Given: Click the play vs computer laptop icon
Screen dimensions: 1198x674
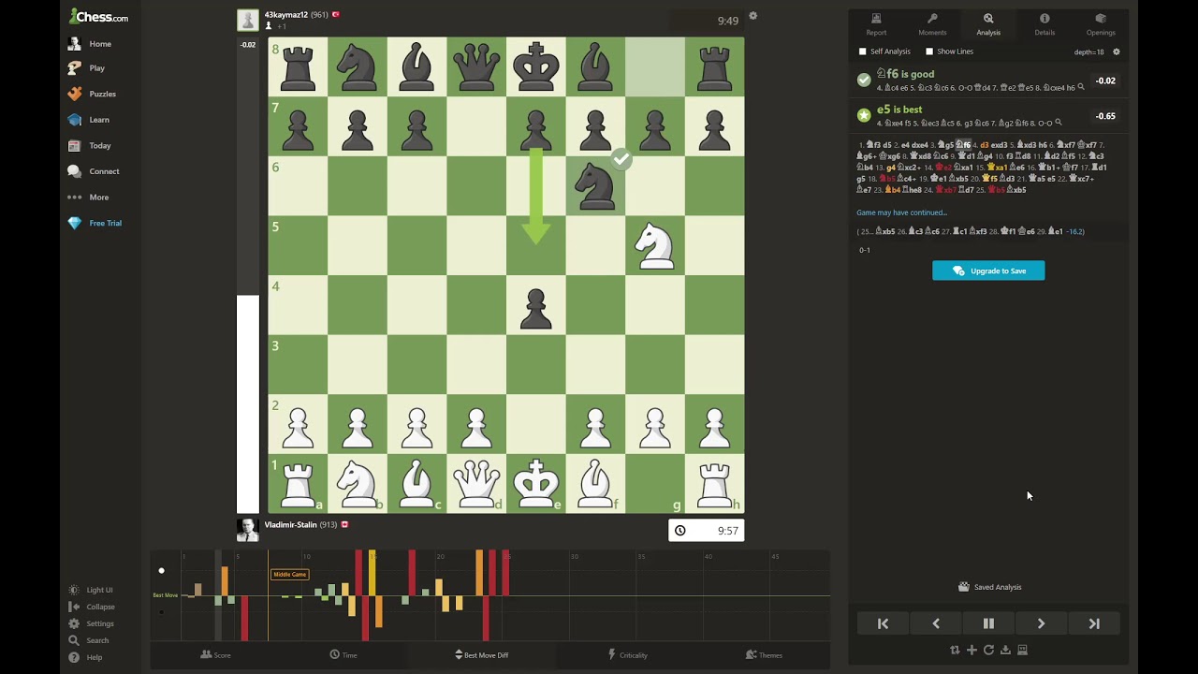Looking at the screenshot, I should pyautogui.click(x=1022, y=650).
